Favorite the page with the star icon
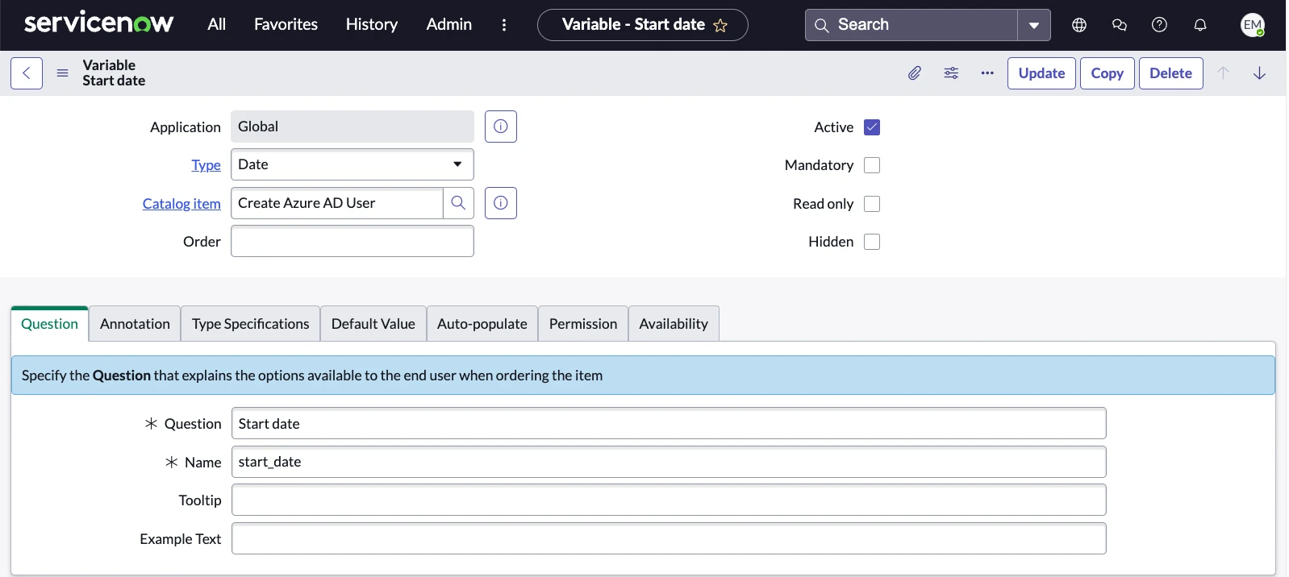The image size is (1289, 577). point(720,26)
